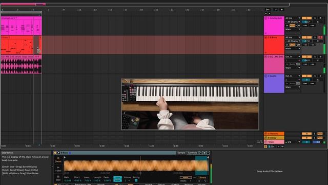
Task: Open the Ext. In dropdown on 4 Audio track
Action: (x=293, y=76)
